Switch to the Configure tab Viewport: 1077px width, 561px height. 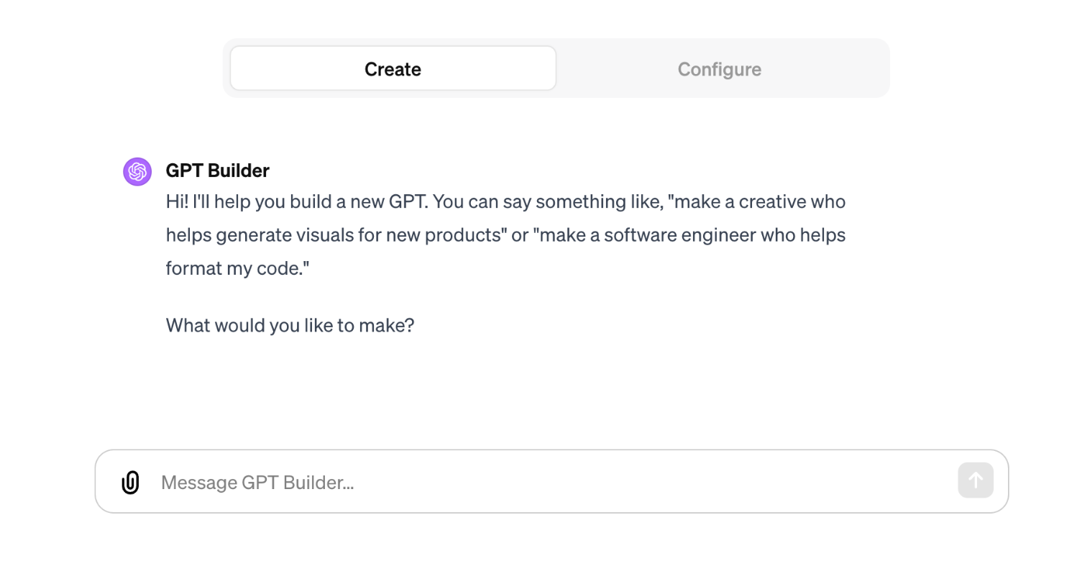(719, 69)
